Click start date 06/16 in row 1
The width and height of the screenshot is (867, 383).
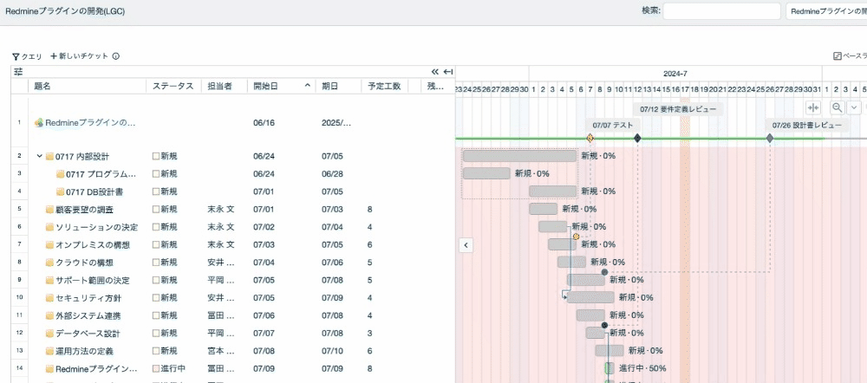click(x=264, y=123)
